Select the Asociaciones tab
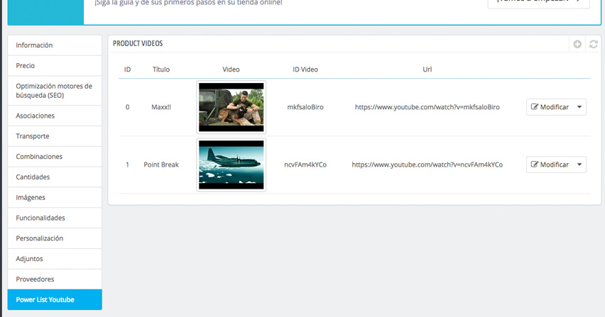 click(x=55, y=116)
